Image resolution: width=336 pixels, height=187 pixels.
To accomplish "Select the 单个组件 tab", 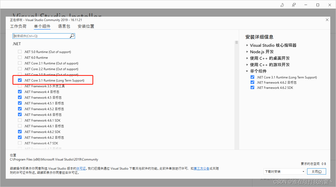I will point(42,26).
